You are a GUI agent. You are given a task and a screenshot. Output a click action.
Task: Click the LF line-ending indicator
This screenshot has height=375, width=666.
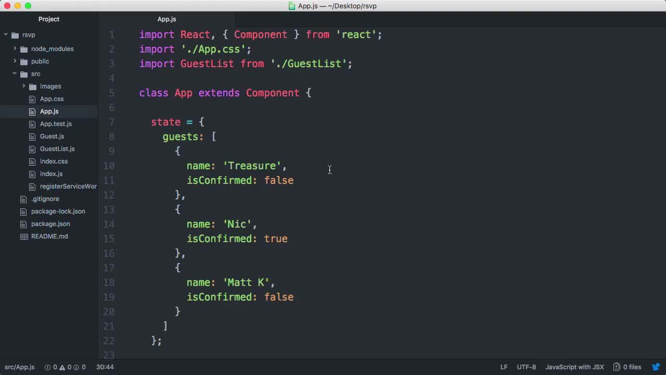click(503, 367)
